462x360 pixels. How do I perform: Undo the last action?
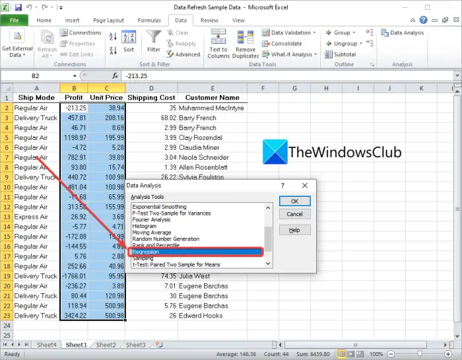[29, 7]
